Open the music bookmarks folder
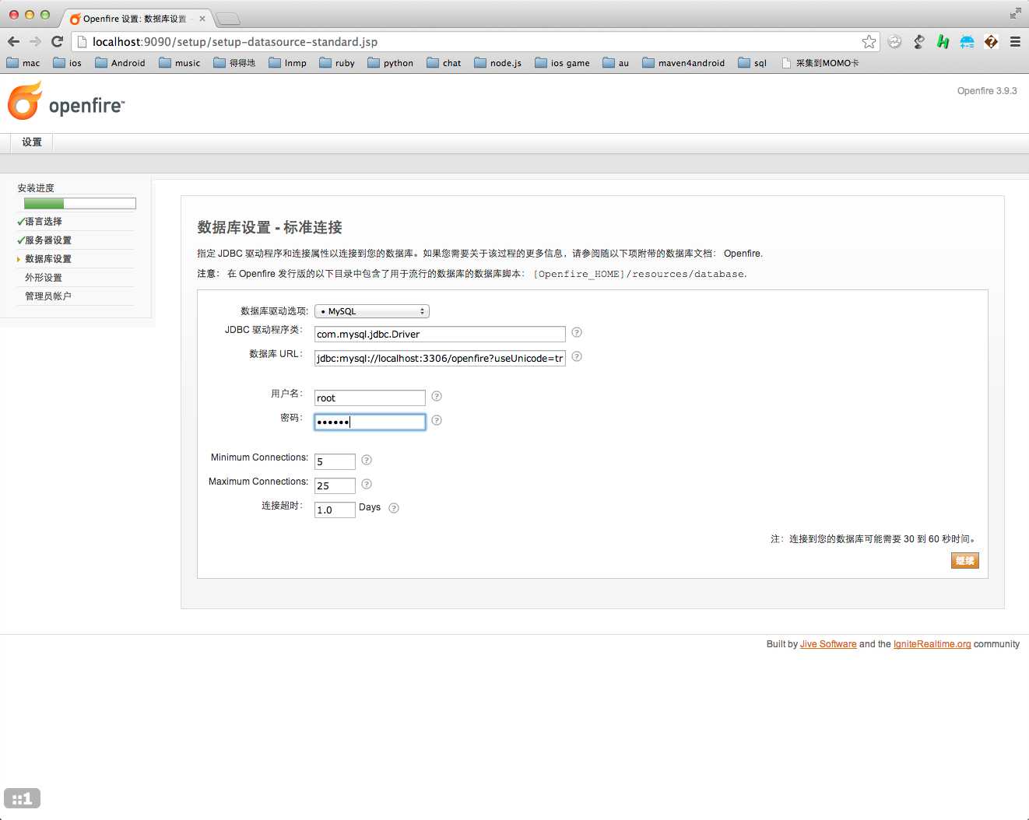 180,63
